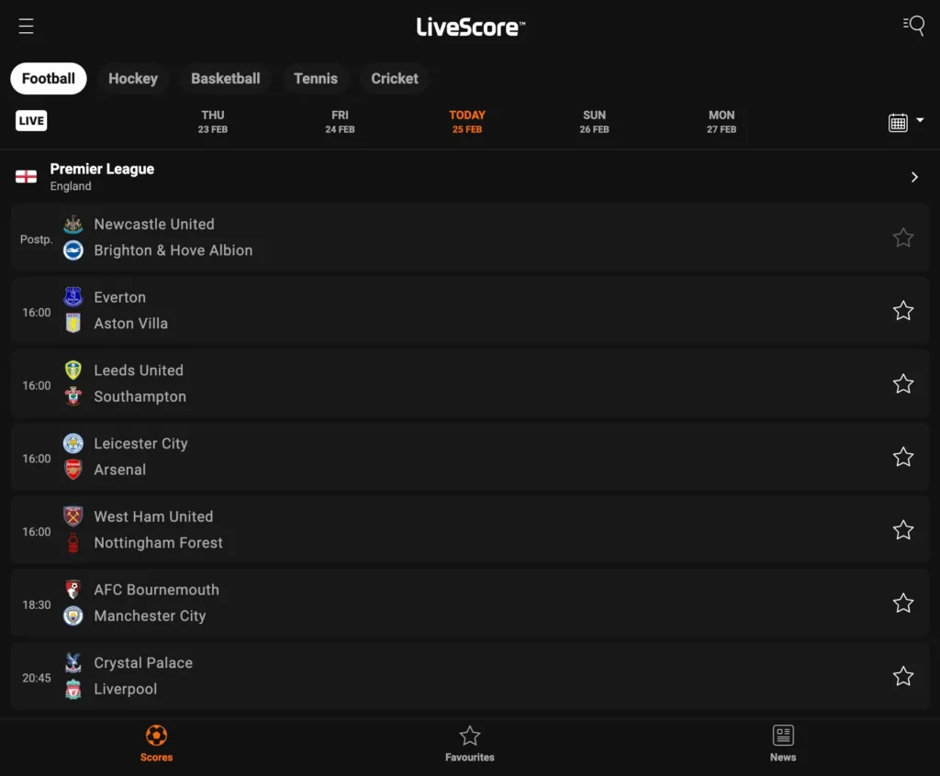The image size is (940, 776).
Task: Click the LiveScore logo
Action: coord(471,27)
